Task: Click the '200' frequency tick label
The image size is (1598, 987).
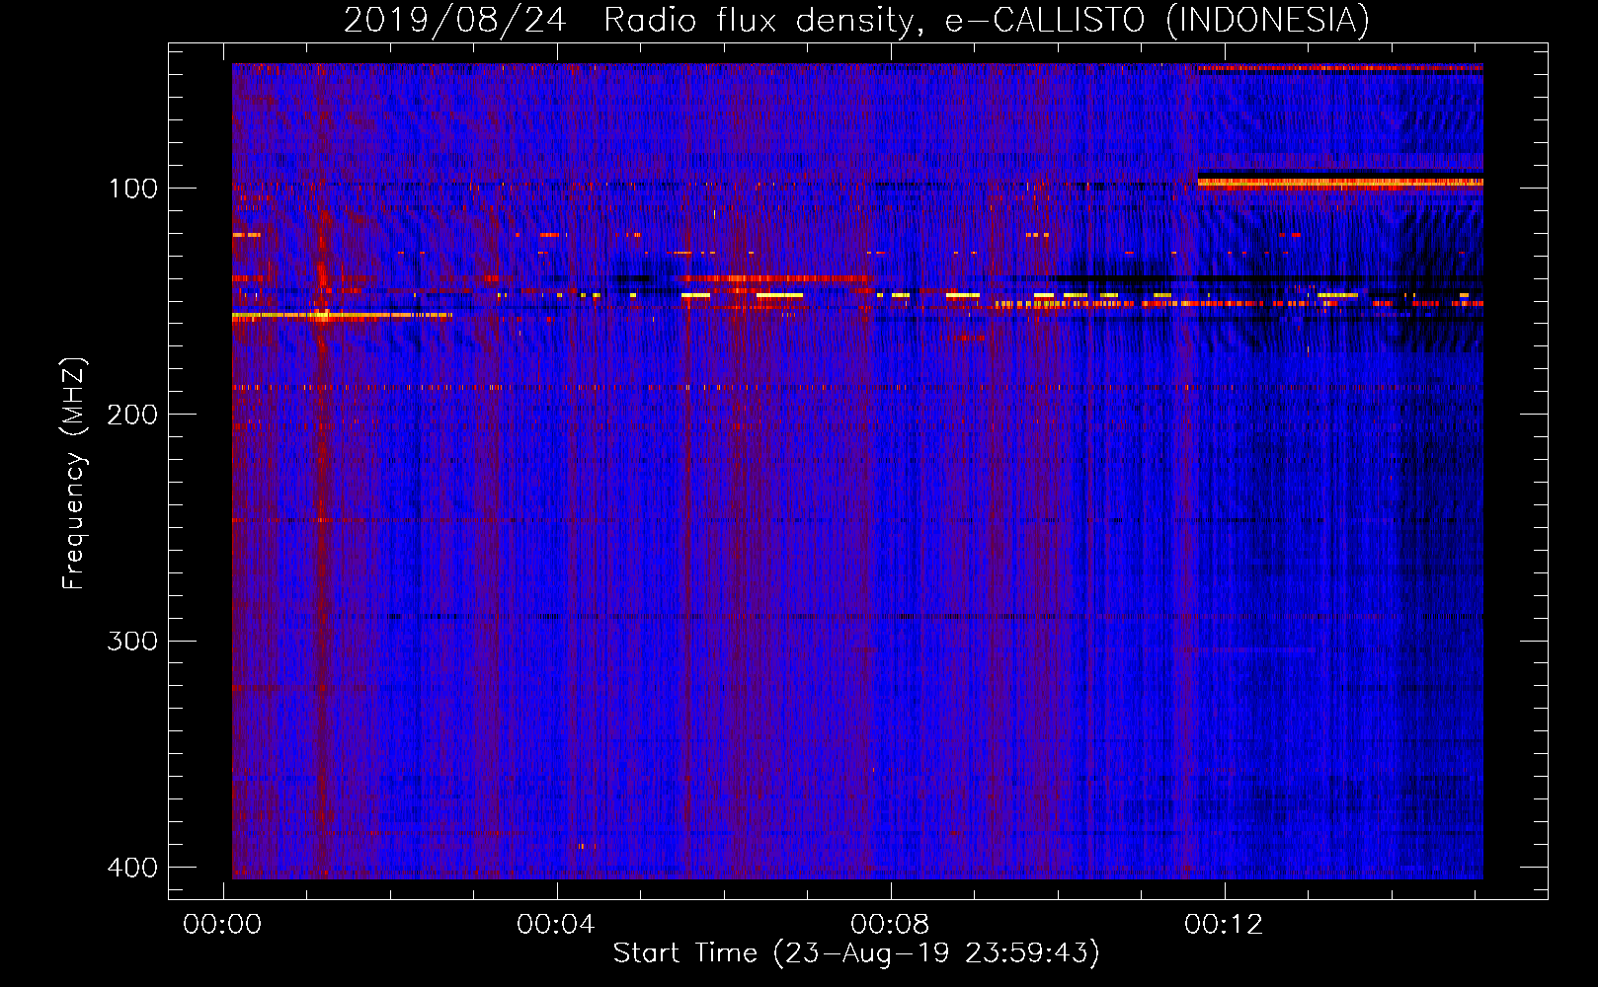Action: pos(133,415)
